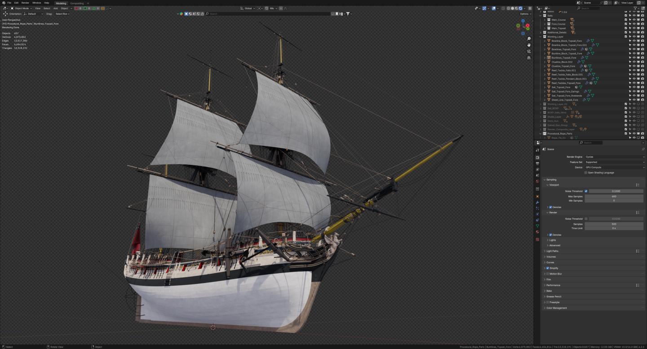This screenshot has width=647, height=349.
Task: Click the pan hand viewport icon
Action: coord(529,45)
